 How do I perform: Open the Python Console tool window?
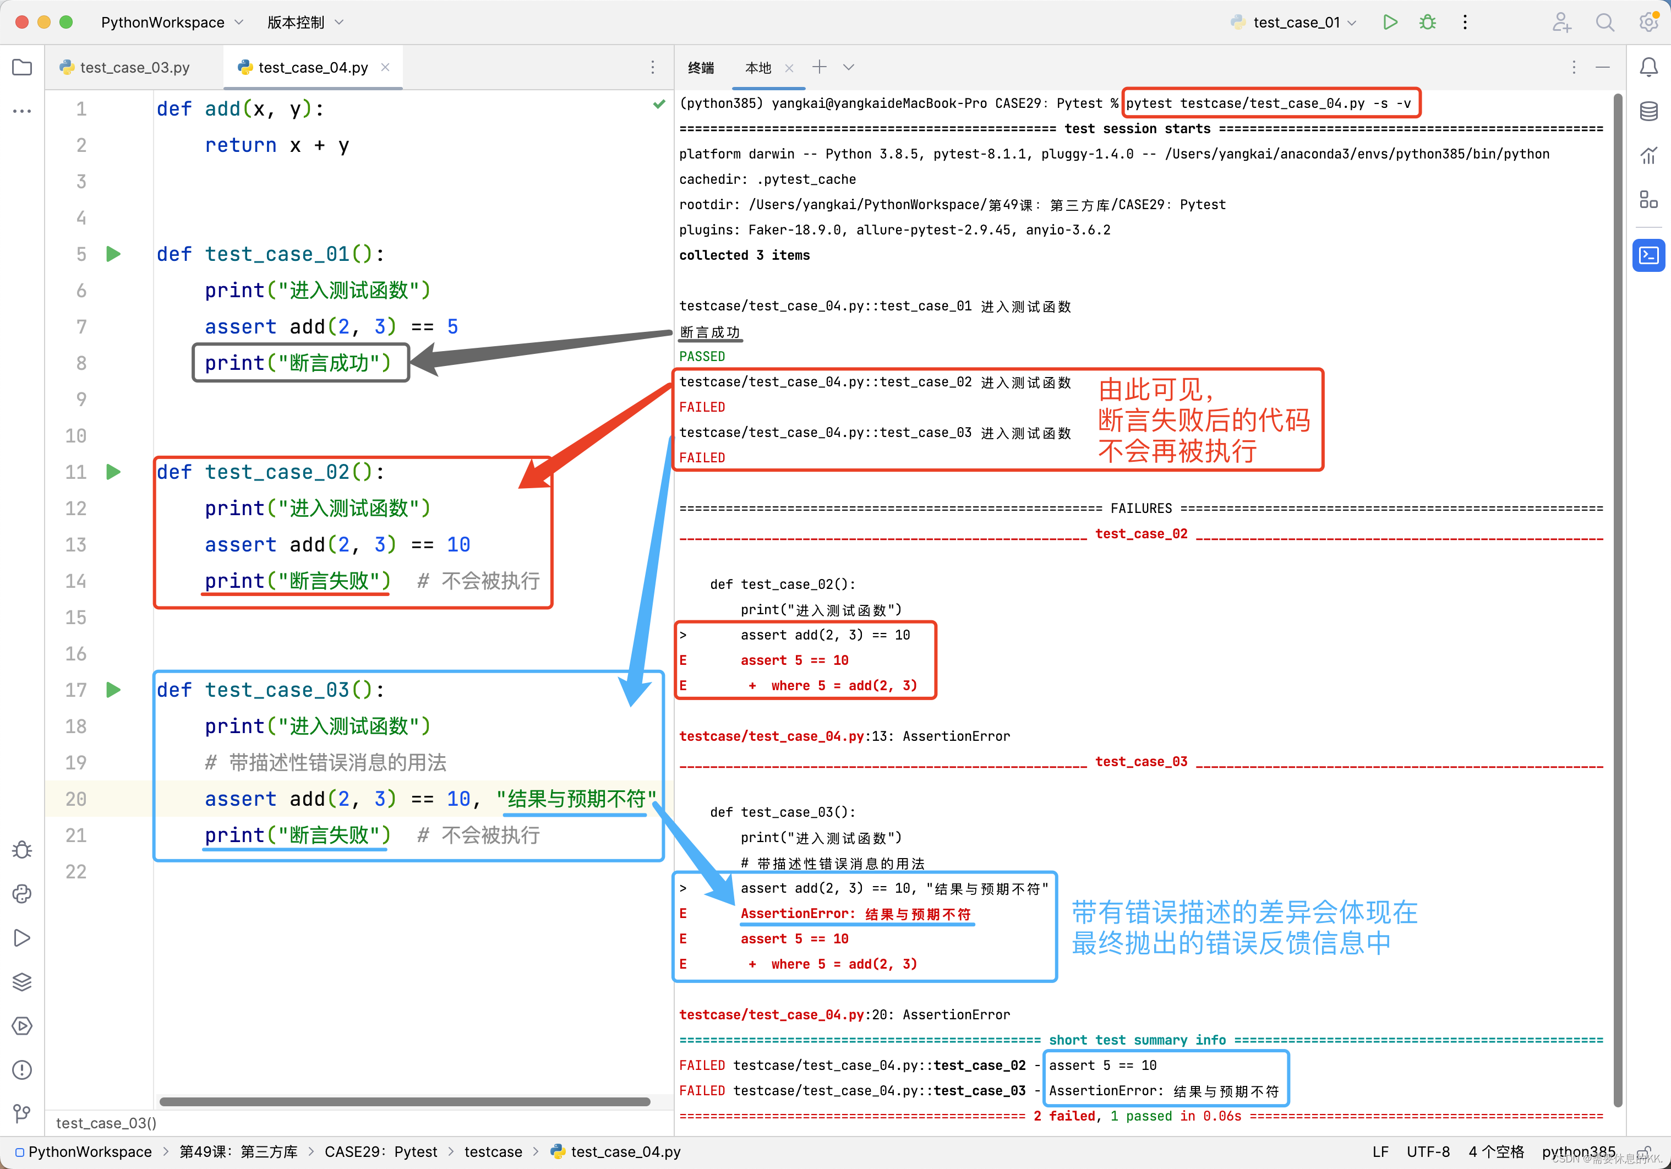point(22,894)
